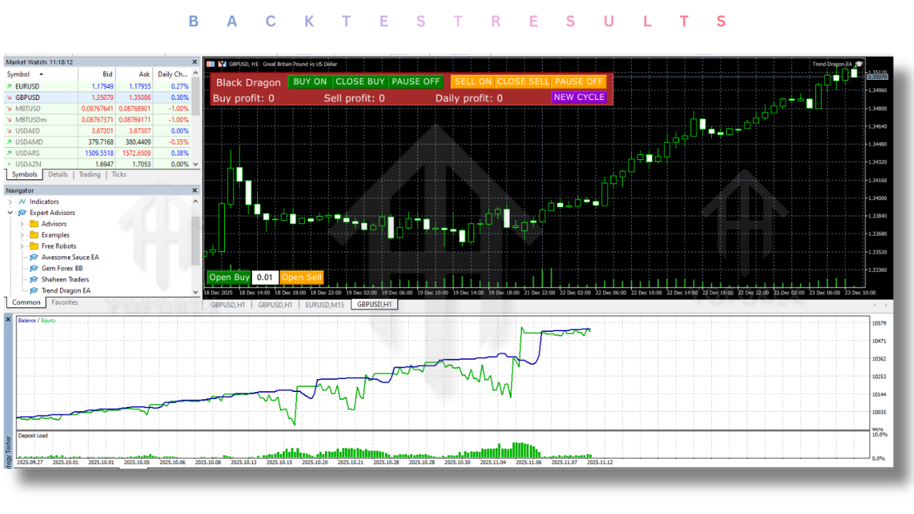
Task: Click the chart symbol icon beside GBPUSD title
Action: tap(222, 63)
